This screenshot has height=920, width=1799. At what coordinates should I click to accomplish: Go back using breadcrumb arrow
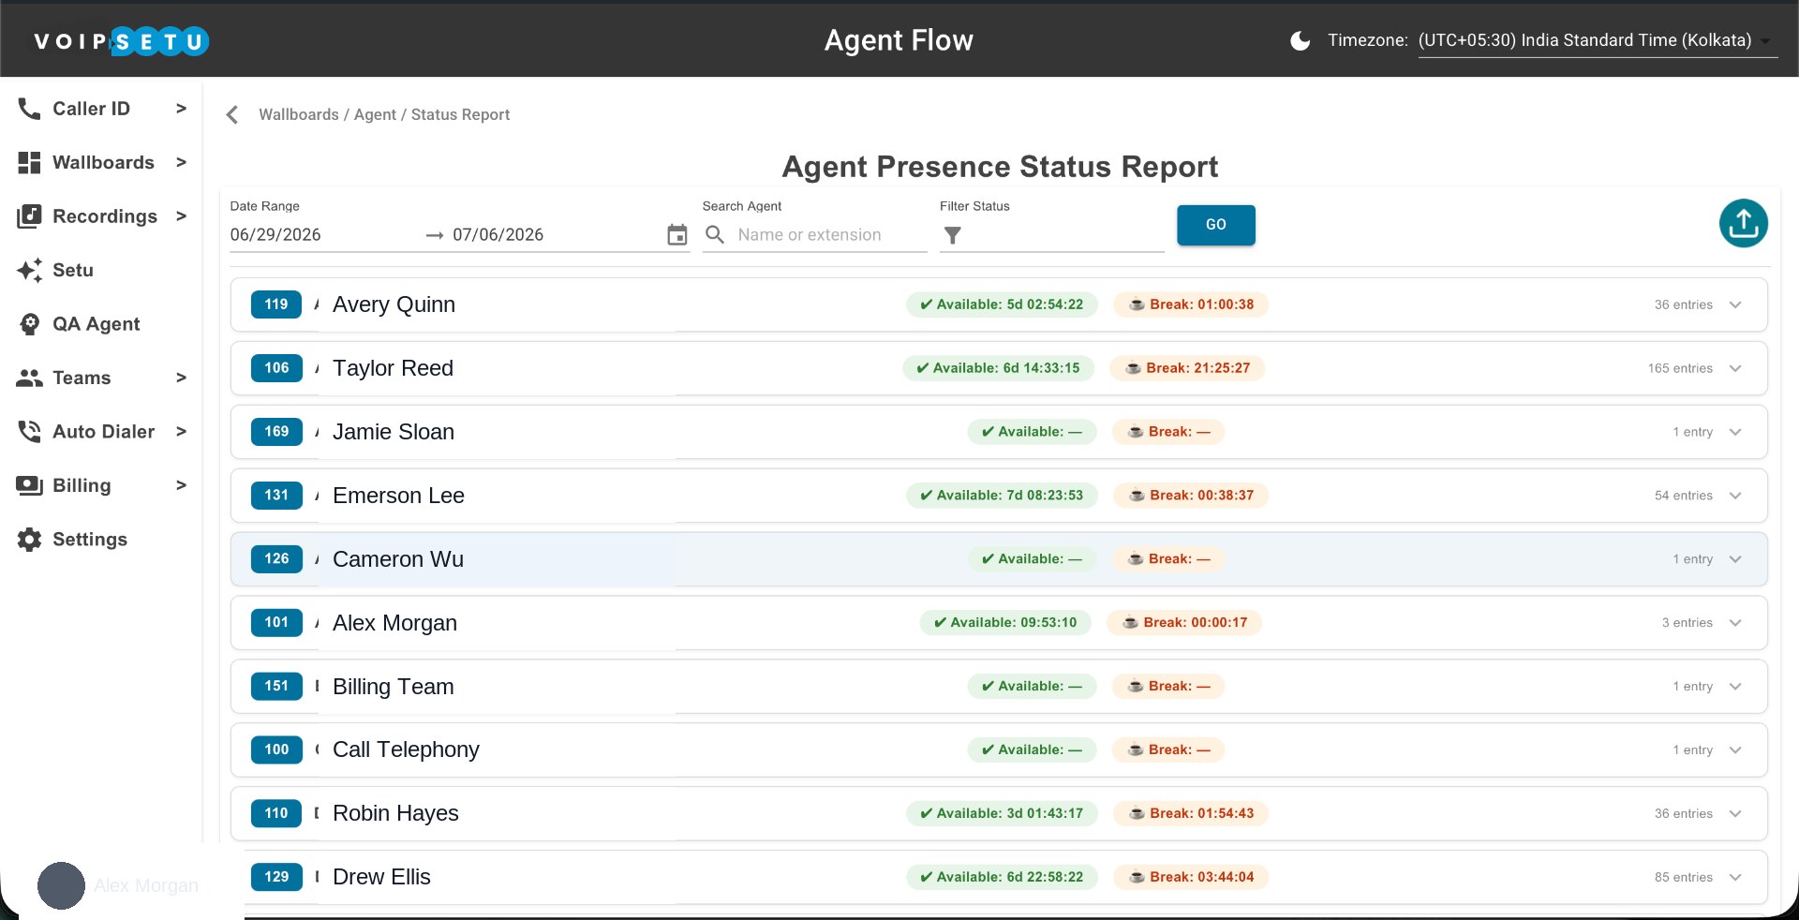click(x=232, y=114)
